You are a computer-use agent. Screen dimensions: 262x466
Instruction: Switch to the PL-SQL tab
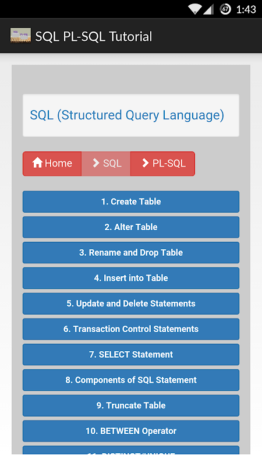[162, 164]
